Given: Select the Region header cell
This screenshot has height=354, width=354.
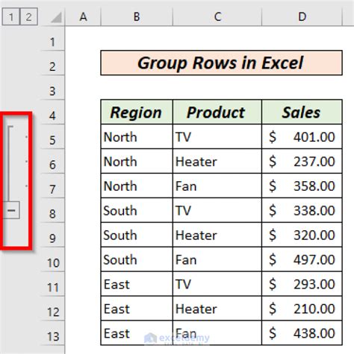Looking at the screenshot, I should (137, 113).
